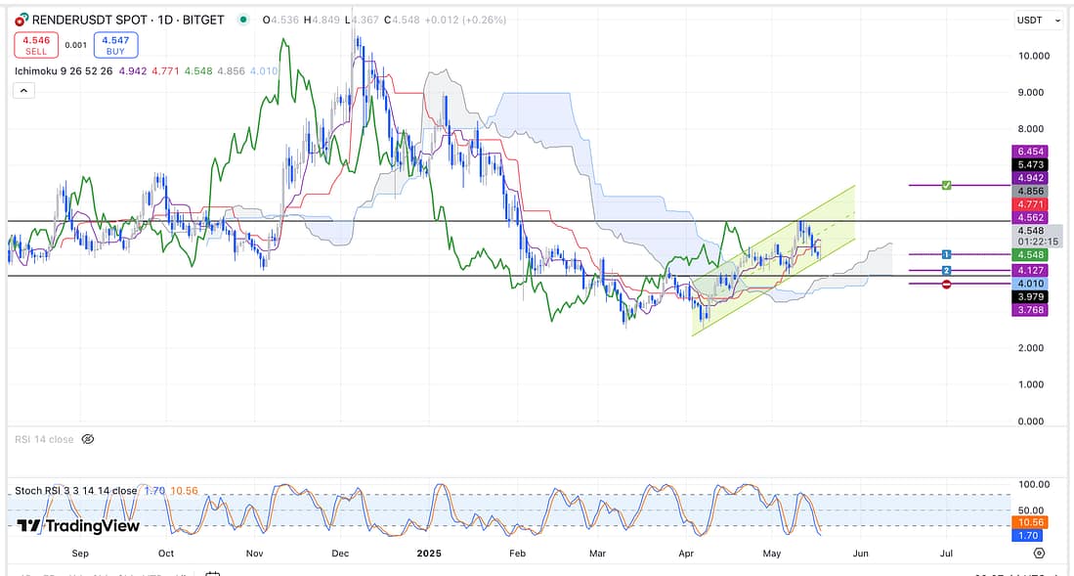Show the hidden RSI indicator via eye icon
Viewport: 1074px width, 576px height.
point(87,440)
